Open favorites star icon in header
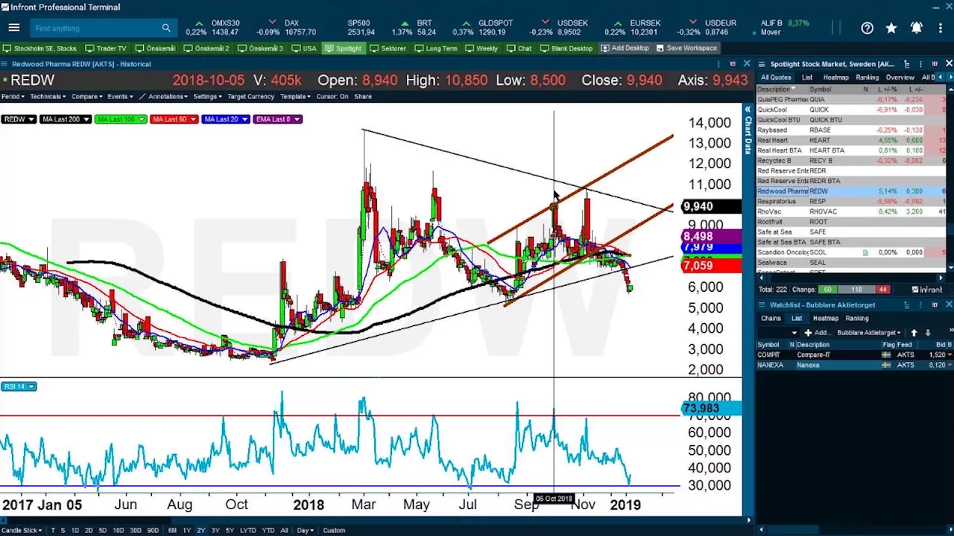 pyautogui.click(x=891, y=28)
